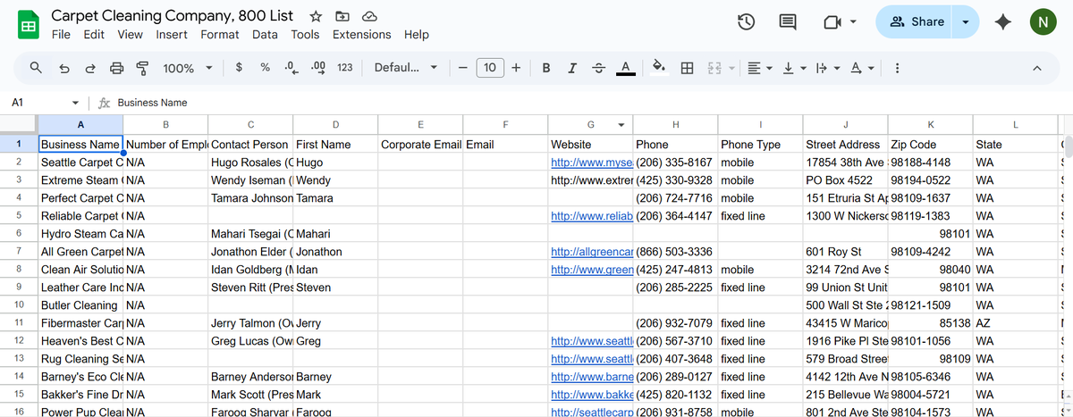The height and width of the screenshot is (417, 1073).
Task: Click the font size 10 field
Action: 489,67
